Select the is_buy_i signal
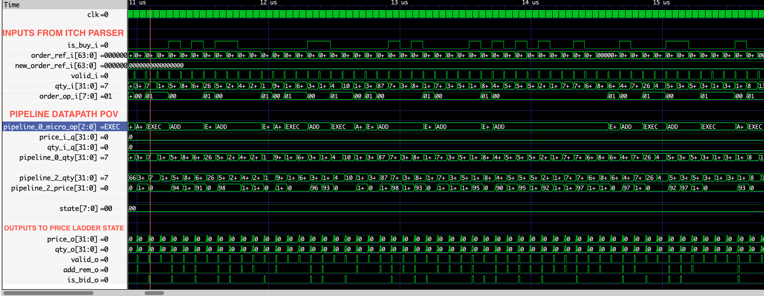This screenshot has width=764, height=296. click(x=82, y=45)
